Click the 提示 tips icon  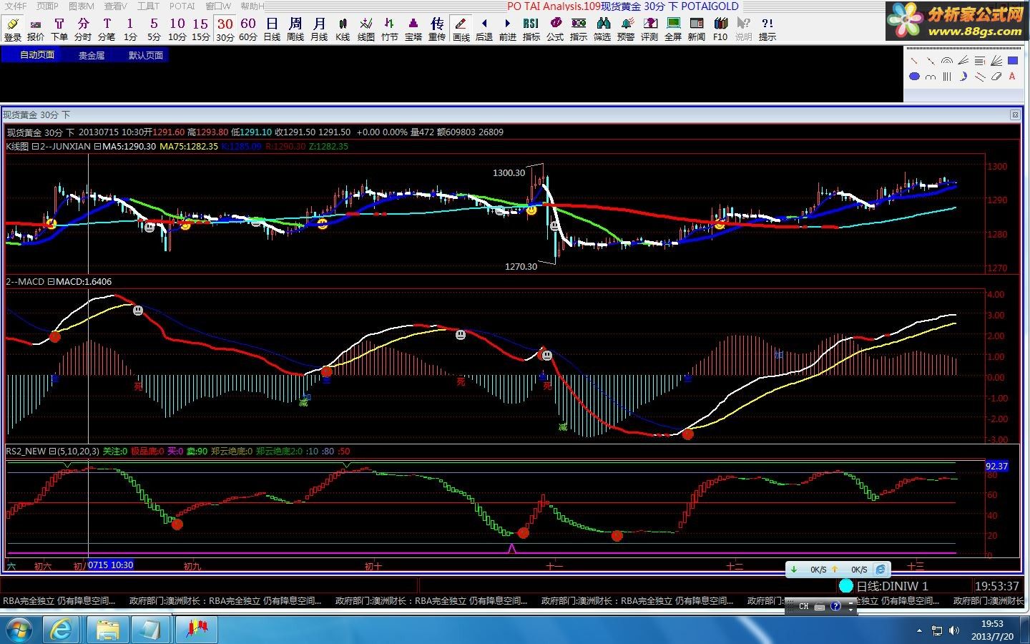[767, 29]
